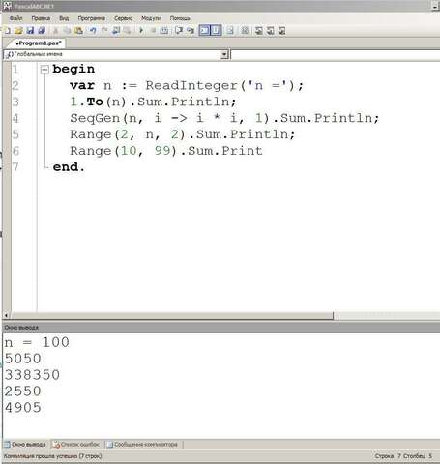Collapse the begin block fold marker
Image resolution: width=440 pixels, height=464 pixels.
(x=44, y=69)
